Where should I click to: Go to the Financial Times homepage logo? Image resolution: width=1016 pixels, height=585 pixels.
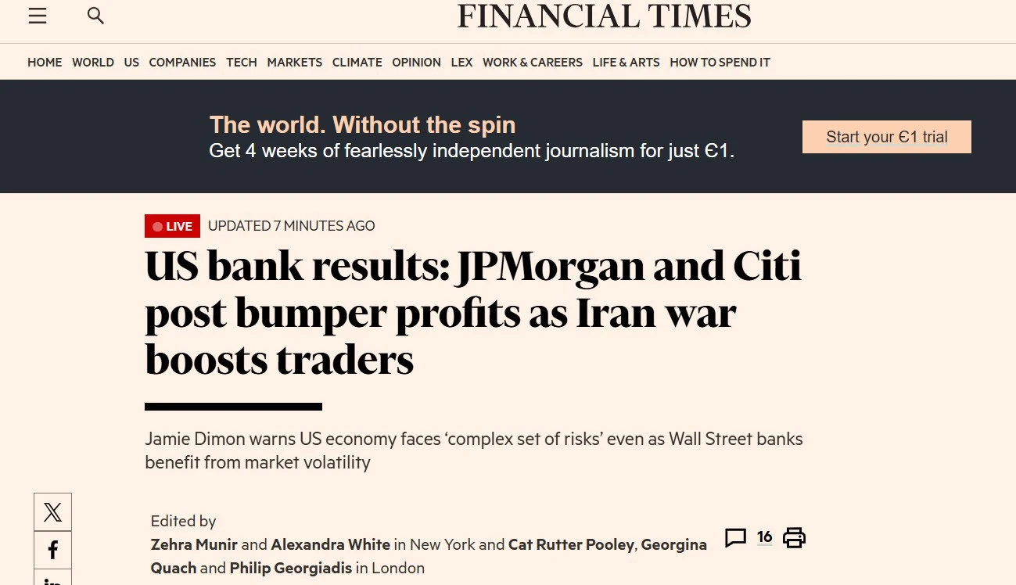click(x=604, y=16)
